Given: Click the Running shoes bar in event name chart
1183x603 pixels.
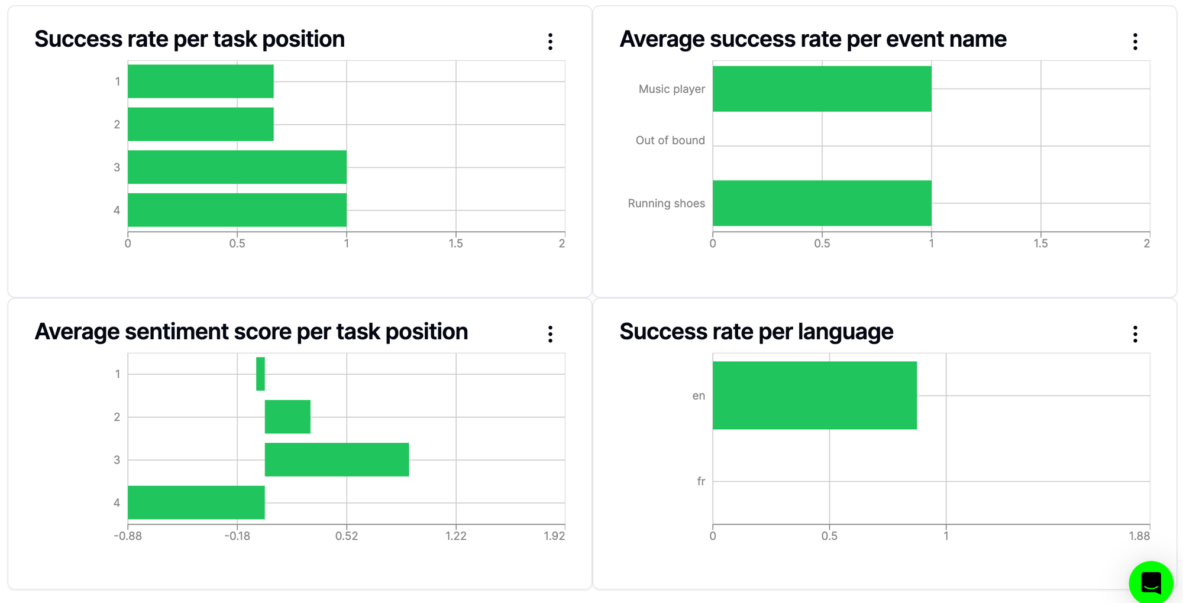Looking at the screenshot, I should point(822,203).
